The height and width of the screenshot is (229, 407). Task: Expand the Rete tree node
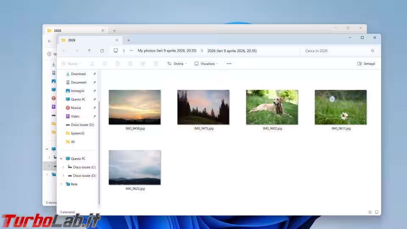[x=61, y=184]
